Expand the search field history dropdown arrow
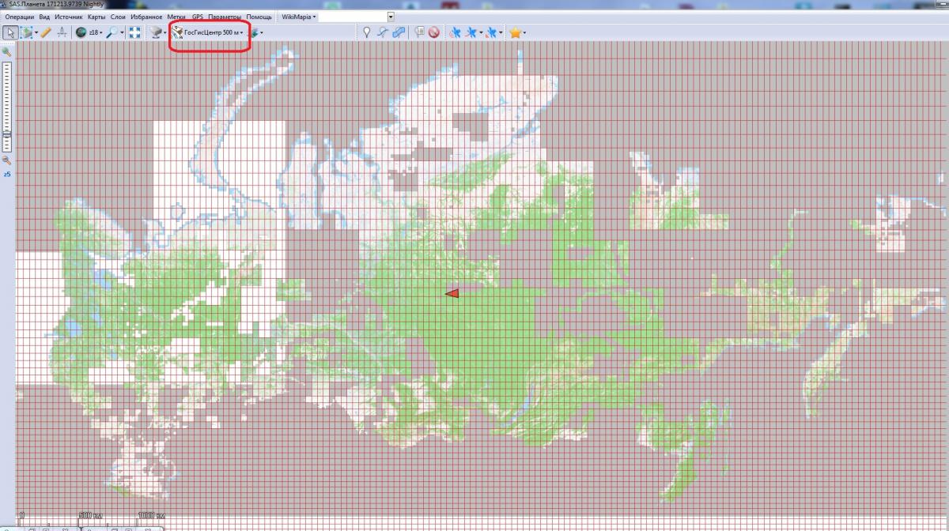The image size is (949, 531). [x=391, y=17]
